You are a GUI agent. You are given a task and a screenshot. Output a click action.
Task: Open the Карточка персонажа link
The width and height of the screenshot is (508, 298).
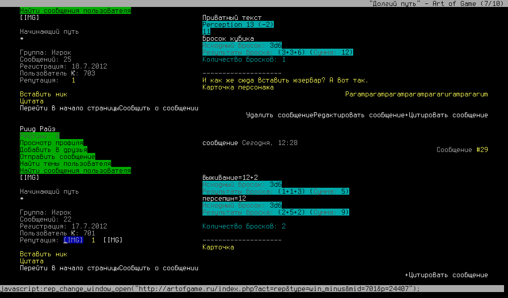[238, 87]
